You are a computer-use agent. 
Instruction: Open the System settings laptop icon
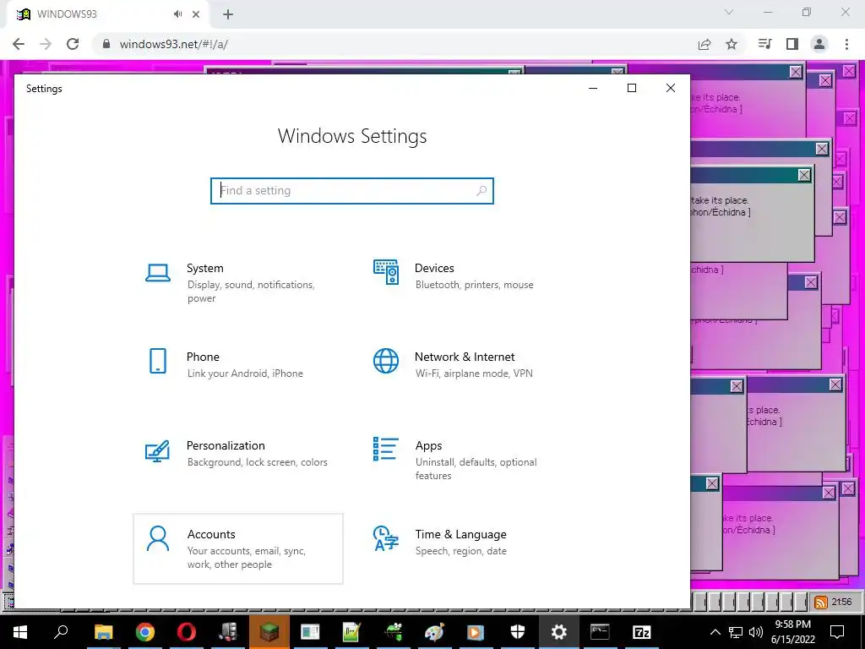click(158, 273)
